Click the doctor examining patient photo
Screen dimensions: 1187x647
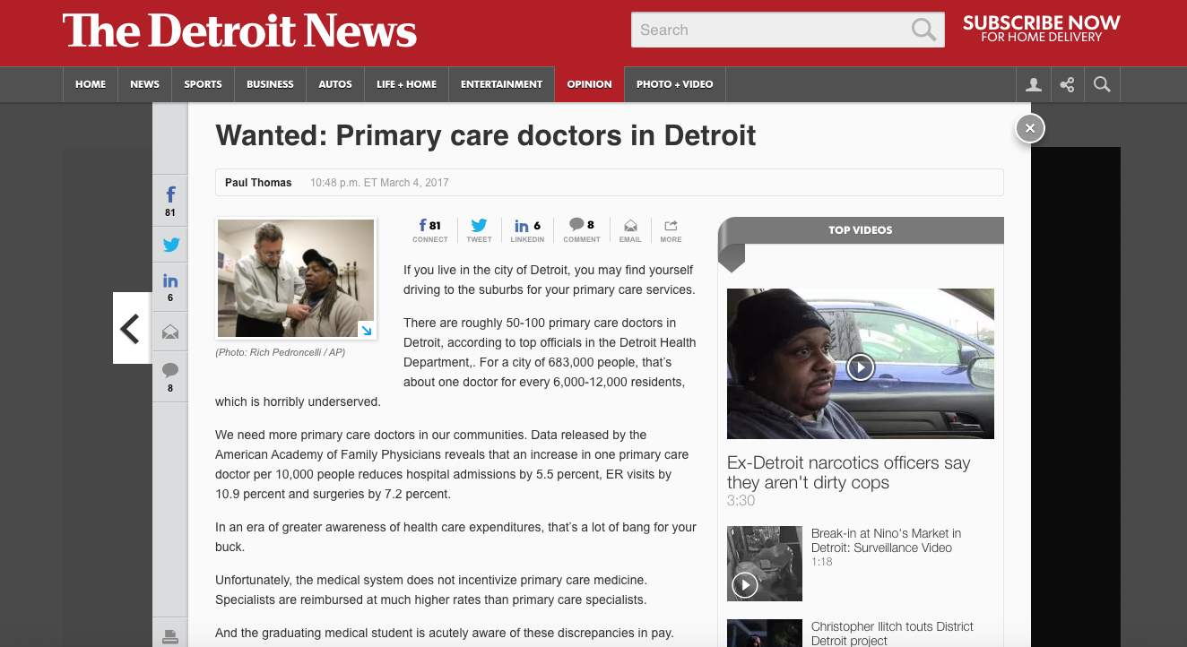pyautogui.click(x=296, y=278)
